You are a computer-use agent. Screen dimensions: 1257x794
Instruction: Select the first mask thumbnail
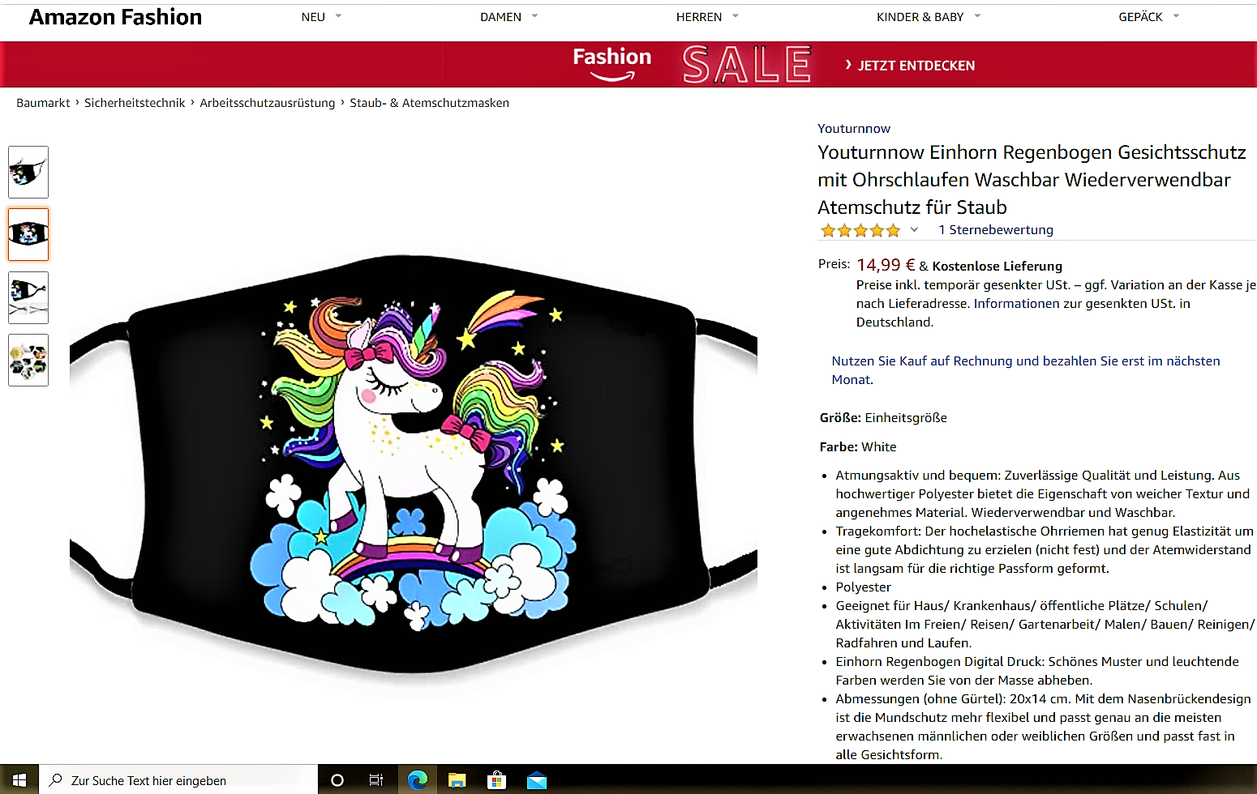[x=28, y=172]
